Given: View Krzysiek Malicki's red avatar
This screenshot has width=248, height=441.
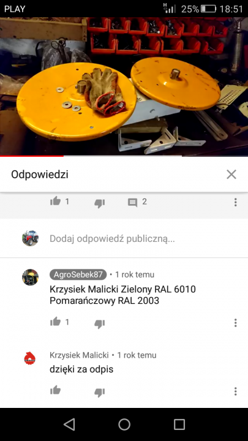Looking at the screenshot, I should tap(30, 358).
